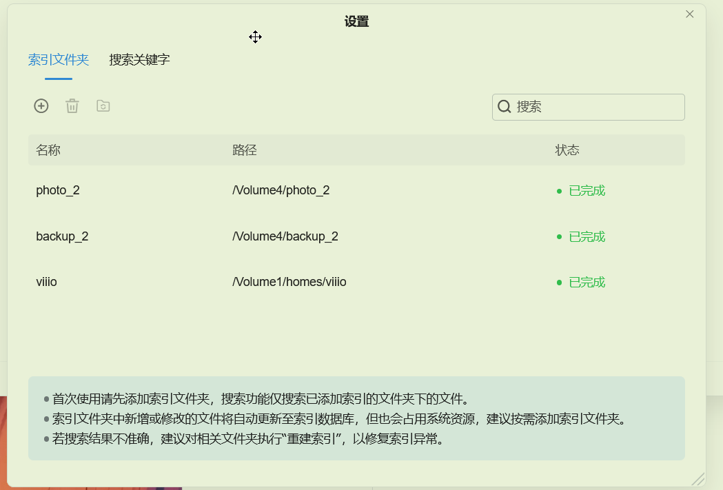This screenshot has width=723, height=490.
Task: Click the magnifier icon in the search box
Action: click(505, 107)
